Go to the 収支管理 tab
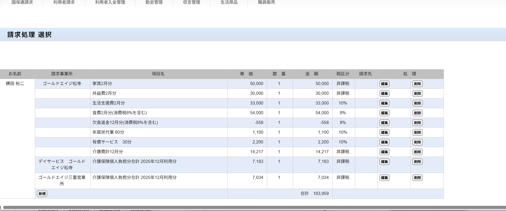Screen dimensions: 506x211 pos(191,2)
